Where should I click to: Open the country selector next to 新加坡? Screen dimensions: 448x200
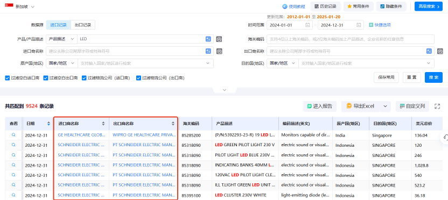[32, 6]
